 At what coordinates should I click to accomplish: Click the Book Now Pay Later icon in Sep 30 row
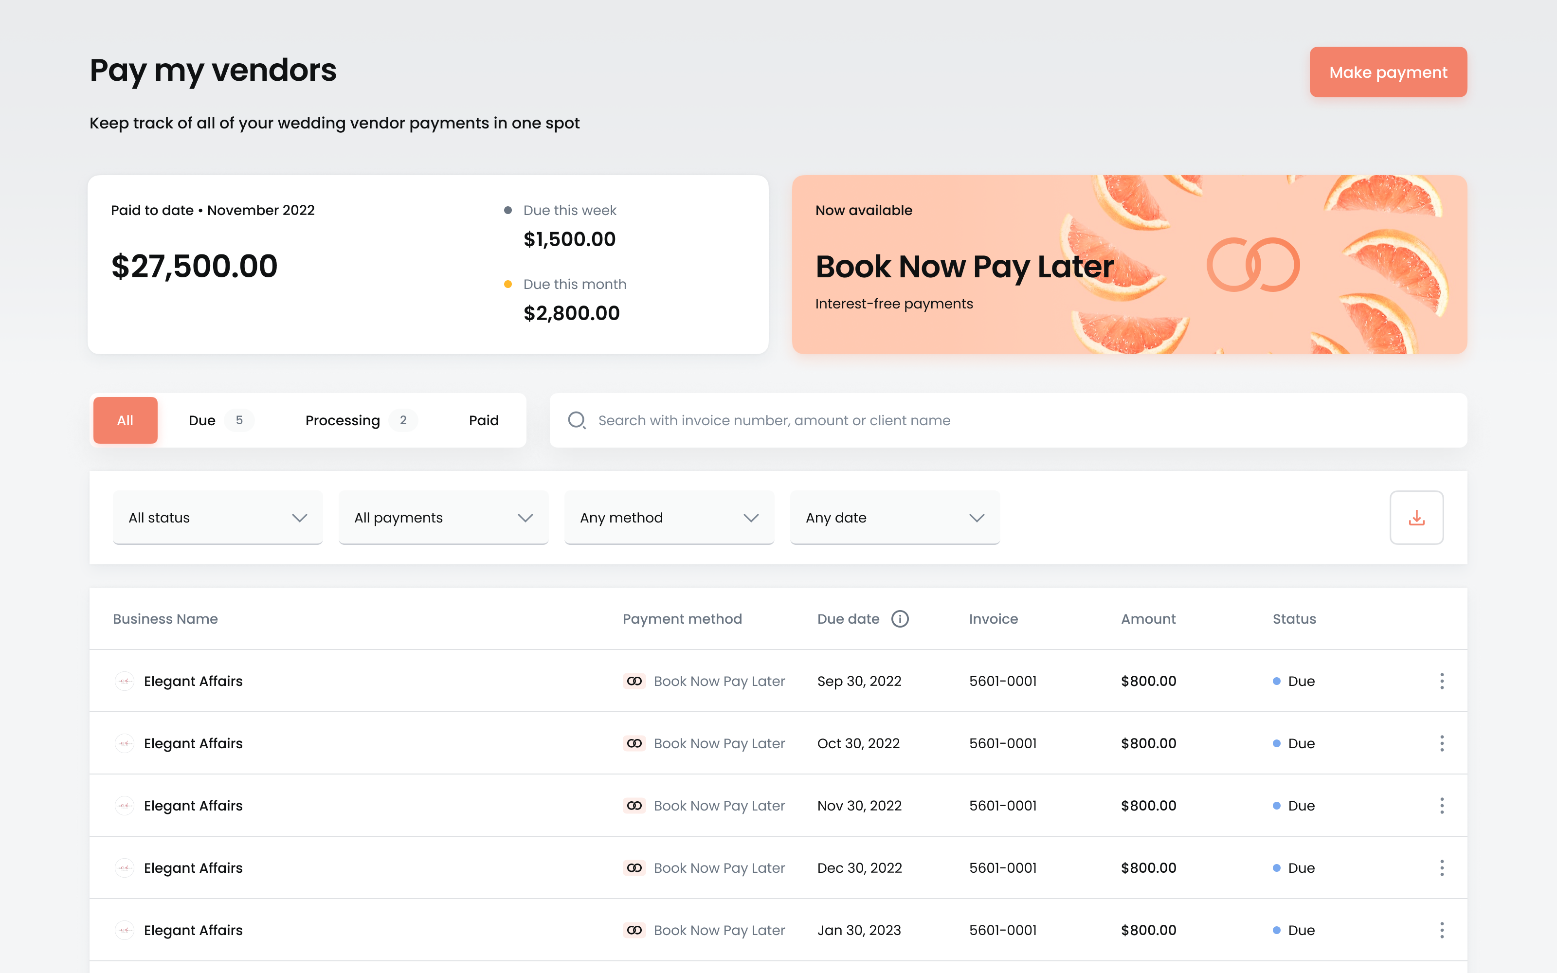(x=634, y=681)
